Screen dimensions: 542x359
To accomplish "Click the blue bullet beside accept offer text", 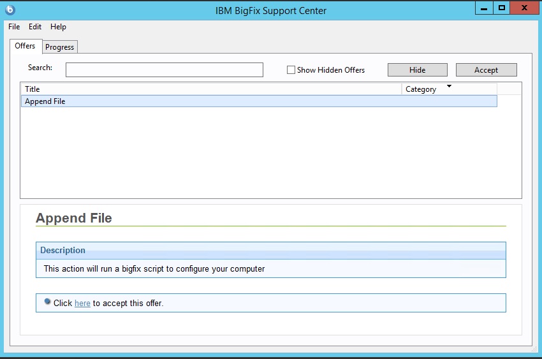I will (x=47, y=302).
